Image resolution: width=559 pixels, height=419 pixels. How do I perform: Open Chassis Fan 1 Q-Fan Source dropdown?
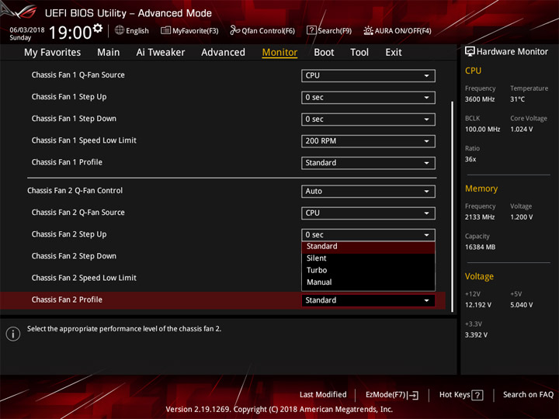click(368, 75)
